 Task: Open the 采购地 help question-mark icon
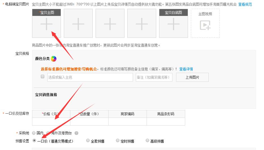pos(76,133)
